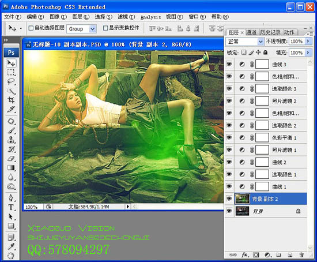Viewport: 317px width, 262px height.
Task: Switch to the 通道 tab
Action: pyautogui.click(x=251, y=32)
